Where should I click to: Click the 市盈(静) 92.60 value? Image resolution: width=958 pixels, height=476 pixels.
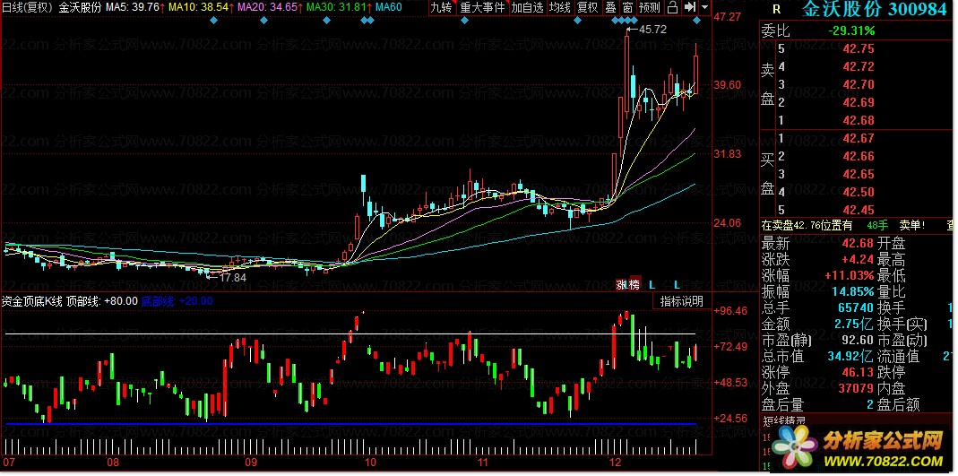[859, 340]
